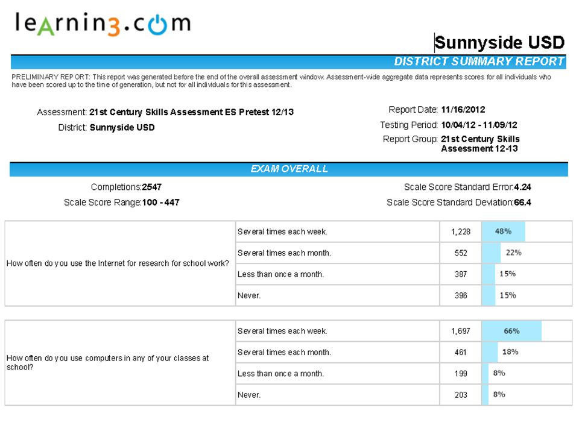Click testing period 10/04/12 - 11/09/12

(x=479, y=125)
